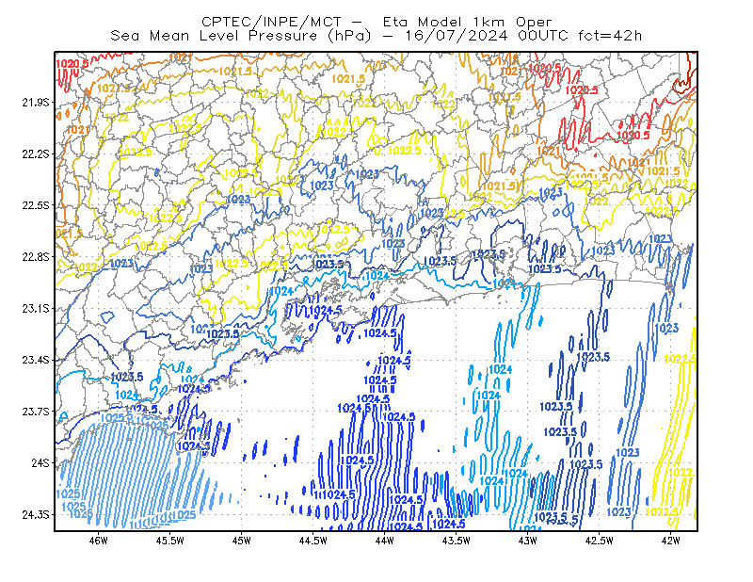Click the 42W longitude axis label
The height and width of the screenshot is (582, 753).
pos(670,541)
